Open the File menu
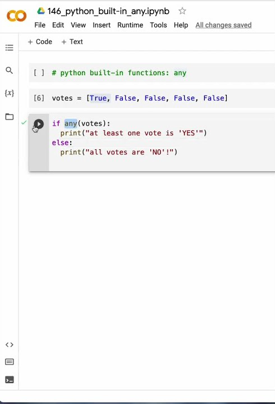This screenshot has width=275, height=404. pyautogui.click(x=40, y=25)
